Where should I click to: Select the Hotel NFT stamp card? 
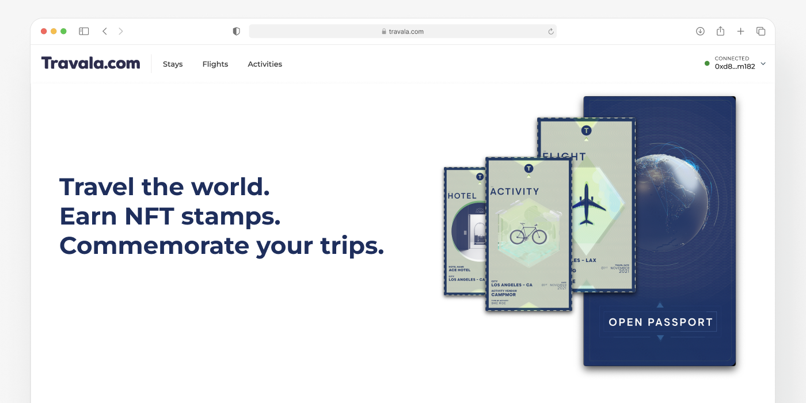pos(465,231)
